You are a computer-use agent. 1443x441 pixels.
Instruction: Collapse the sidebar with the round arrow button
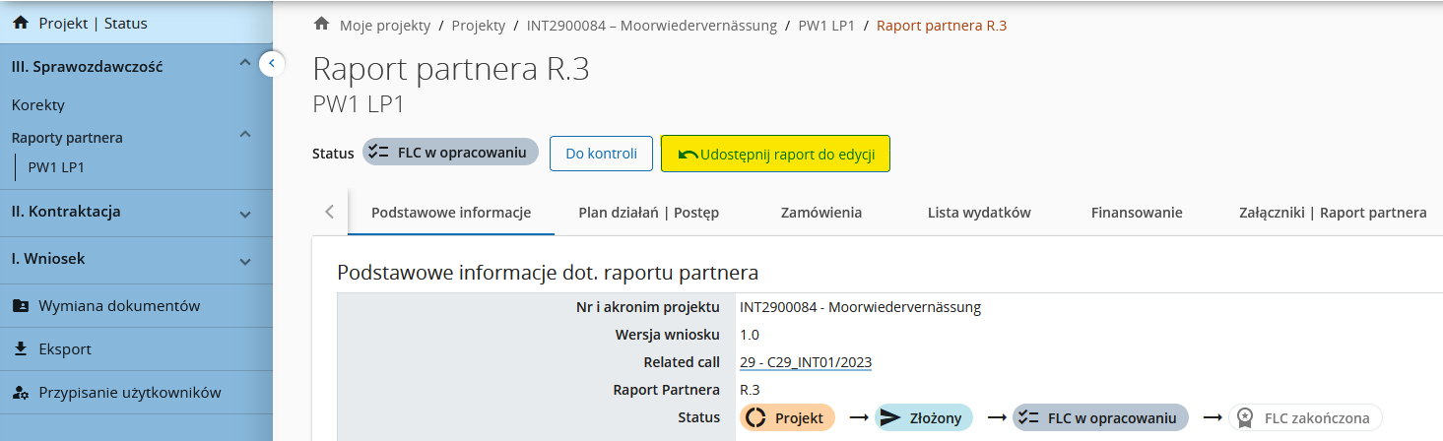coord(271,64)
